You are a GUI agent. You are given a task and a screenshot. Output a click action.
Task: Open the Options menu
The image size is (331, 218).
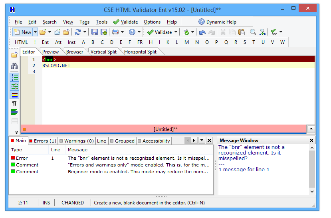point(152,22)
